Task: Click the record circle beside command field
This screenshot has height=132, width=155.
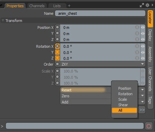Action: [149, 126]
